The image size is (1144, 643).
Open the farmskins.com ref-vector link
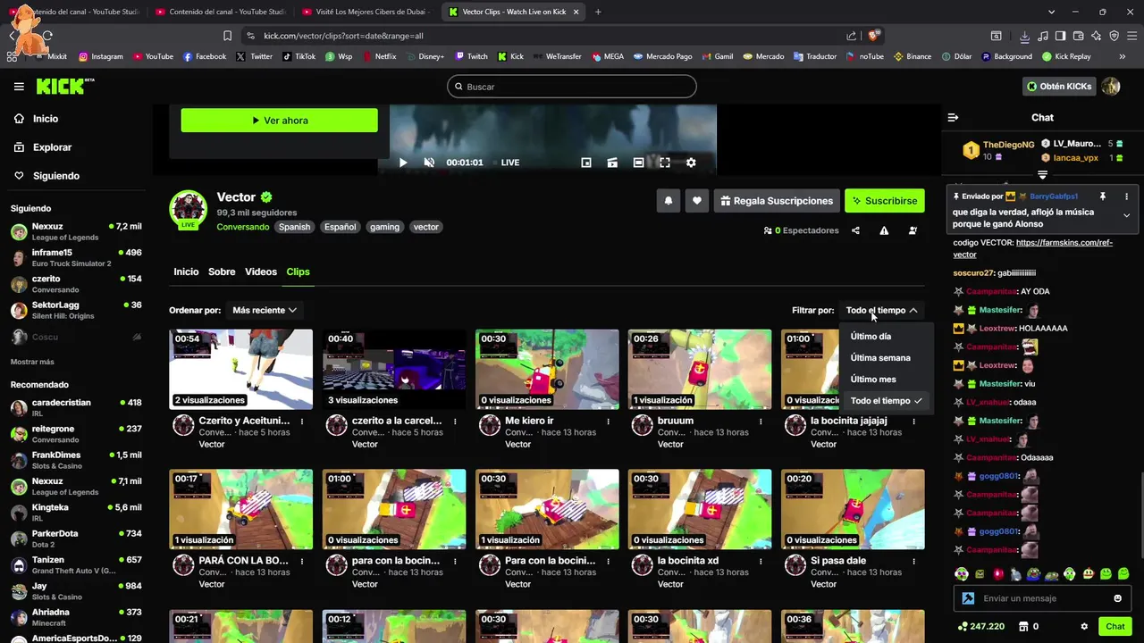(1032, 248)
